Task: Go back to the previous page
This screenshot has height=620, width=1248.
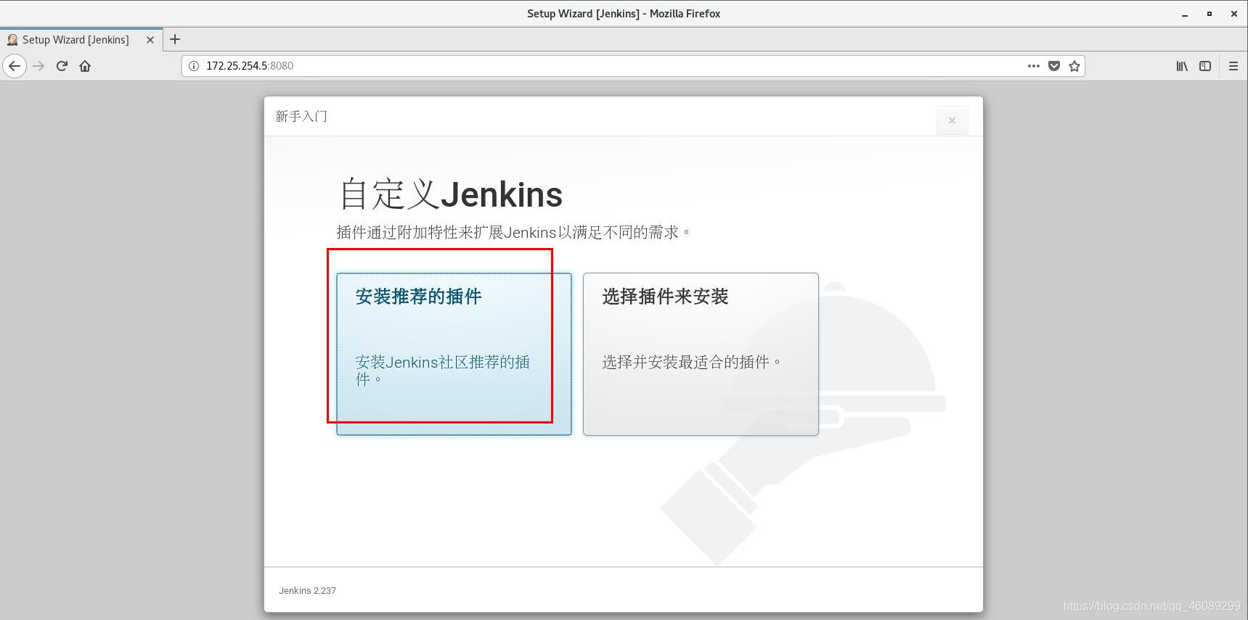Action: [15, 66]
